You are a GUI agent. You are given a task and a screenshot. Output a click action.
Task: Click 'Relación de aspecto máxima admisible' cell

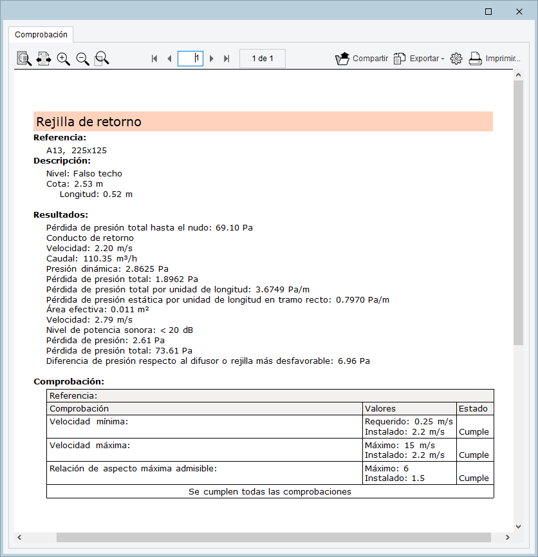[x=205, y=473]
